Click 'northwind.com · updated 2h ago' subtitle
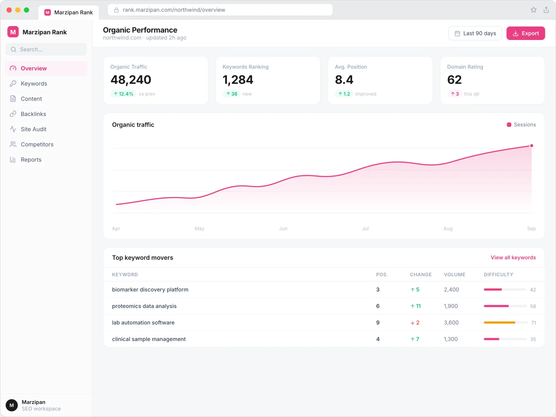The width and height of the screenshot is (556, 417). 145,38
